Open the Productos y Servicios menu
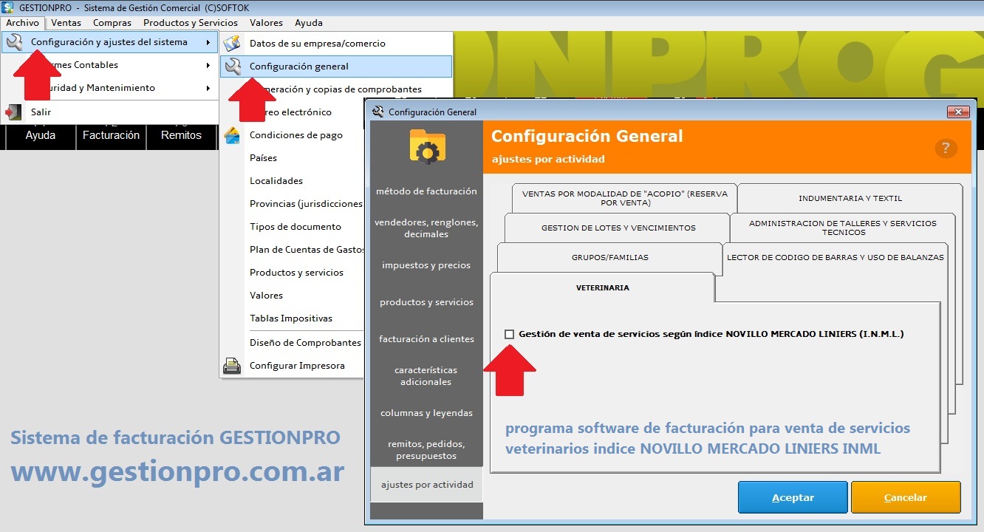The height and width of the screenshot is (532, 984). coord(191,23)
